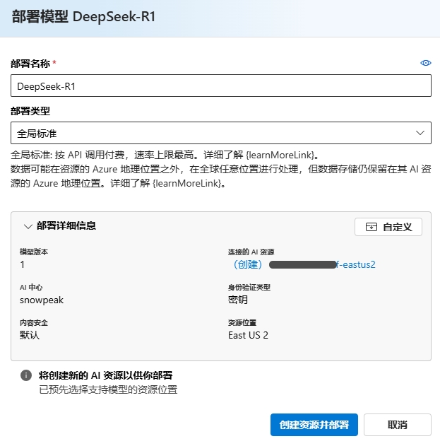The height and width of the screenshot is (446, 440).
Task: Click the 部署模型 DeepSeek-R1 title
Action: coord(83,16)
